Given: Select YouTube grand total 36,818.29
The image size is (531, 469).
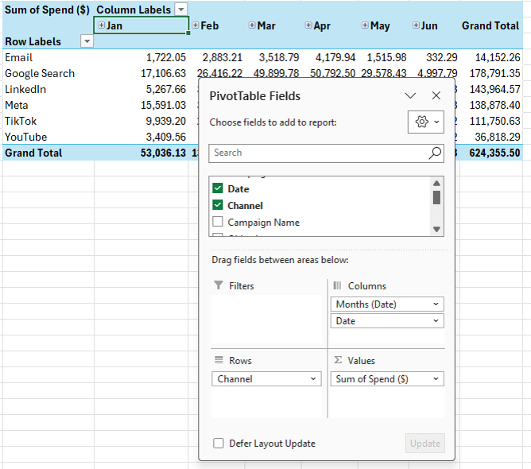Looking at the screenshot, I should pyautogui.click(x=498, y=137).
